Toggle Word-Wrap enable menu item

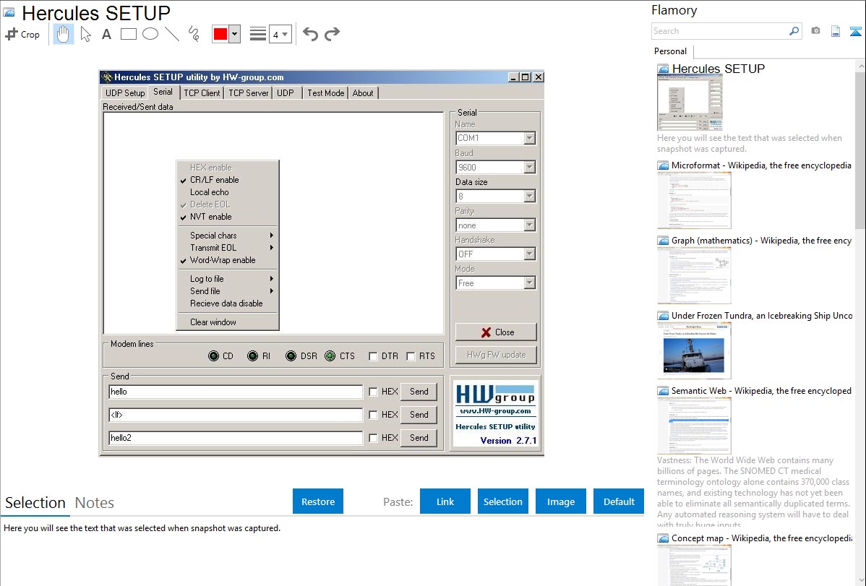228,260
